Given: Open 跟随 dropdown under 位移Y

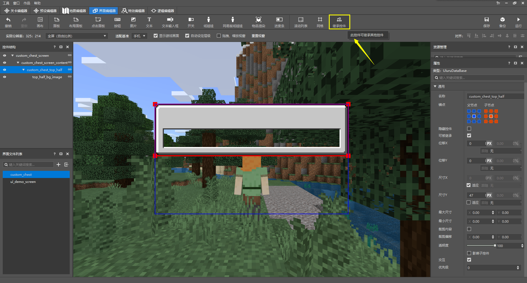Looking at the screenshot, I should pyautogui.click(x=501, y=168).
